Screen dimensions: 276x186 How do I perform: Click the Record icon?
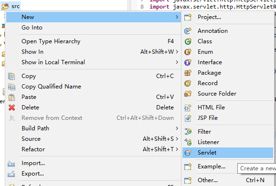[188, 83]
